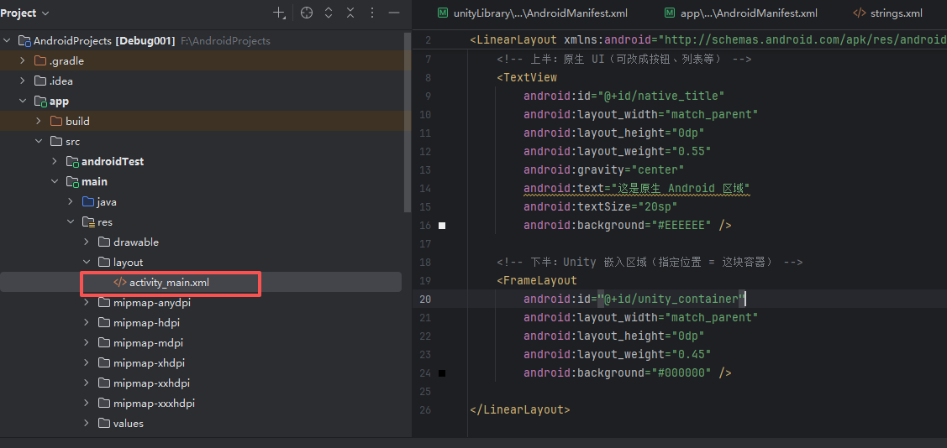The height and width of the screenshot is (448, 947).
Task: Hide Project panel with minimize dash icon
Action: [394, 13]
